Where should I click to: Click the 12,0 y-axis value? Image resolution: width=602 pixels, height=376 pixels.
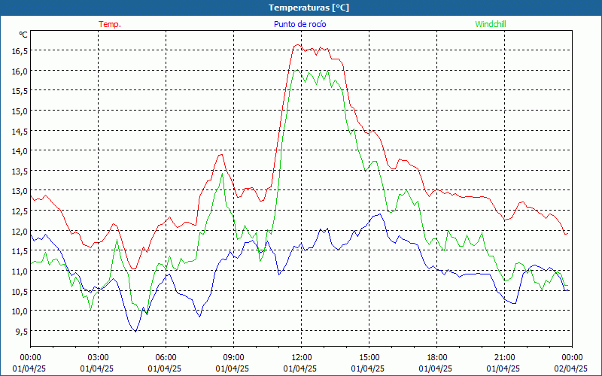[20, 231]
